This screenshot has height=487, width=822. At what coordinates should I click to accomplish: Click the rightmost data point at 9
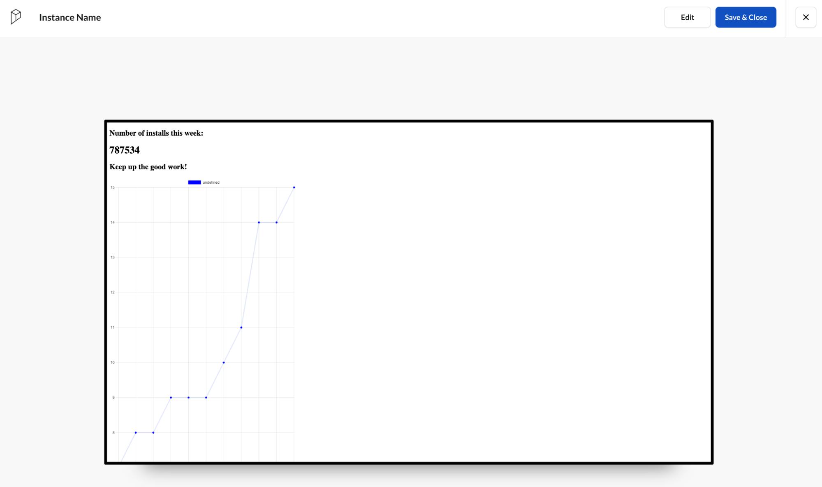pos(206,397)
